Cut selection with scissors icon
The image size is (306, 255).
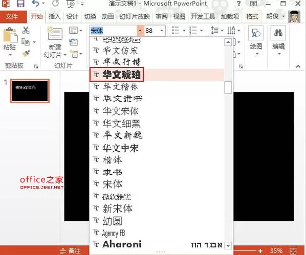point(26,31)
